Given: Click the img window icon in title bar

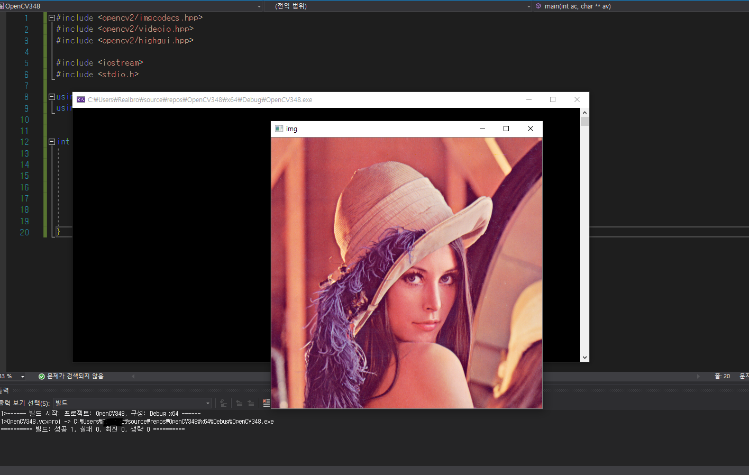Looking at the screenshot, I should 279,129.
